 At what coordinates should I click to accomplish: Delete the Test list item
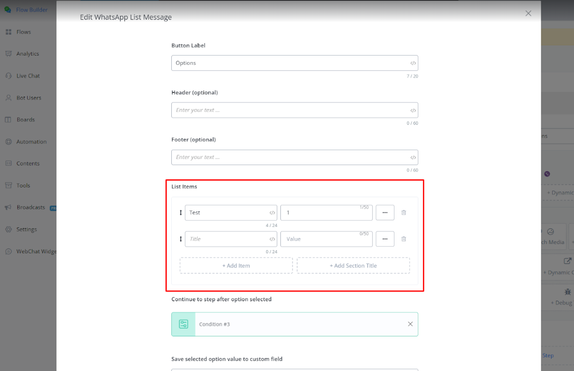(x=404, y=213)
